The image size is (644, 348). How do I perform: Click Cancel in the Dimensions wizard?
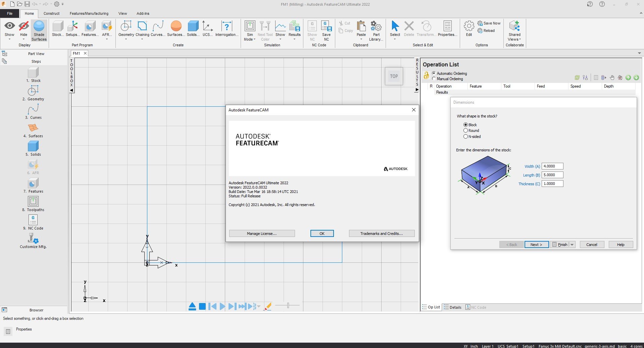592,245
